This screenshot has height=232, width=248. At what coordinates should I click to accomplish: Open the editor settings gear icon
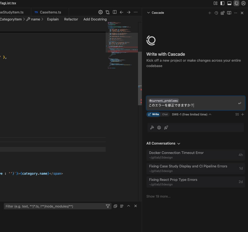(101, 12)
